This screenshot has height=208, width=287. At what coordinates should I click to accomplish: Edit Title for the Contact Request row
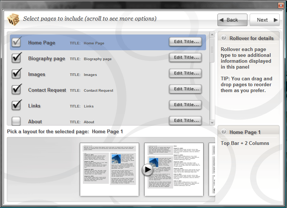185,89
